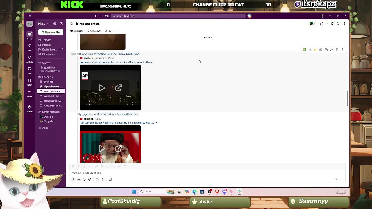Open Drafts & sent in the sidebar

(x=51, y=49)
